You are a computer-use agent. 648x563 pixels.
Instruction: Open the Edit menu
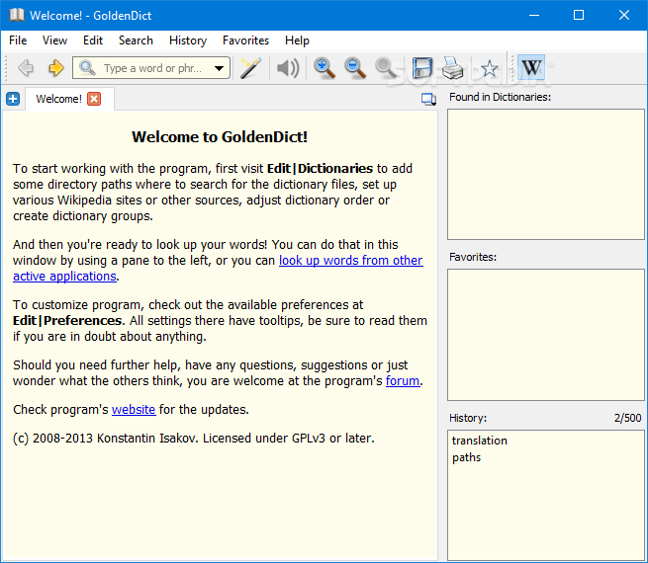93,40
